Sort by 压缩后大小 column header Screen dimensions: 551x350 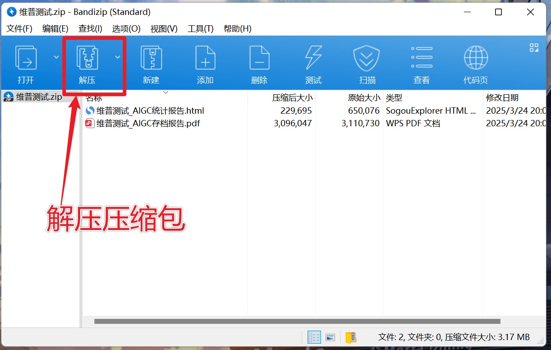pyautogui.click(x=293, y=97)
